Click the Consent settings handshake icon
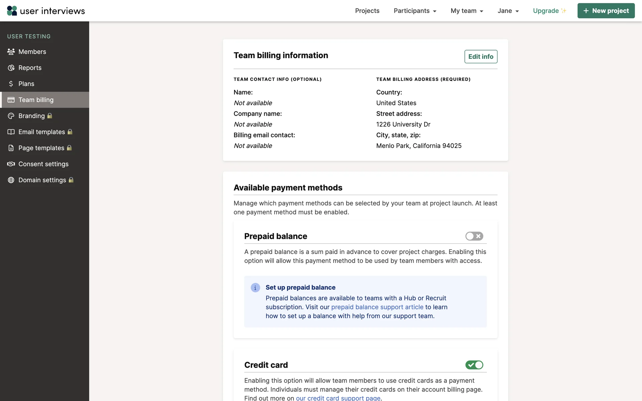Screen dimensions: 642x401 pos(11,164)
